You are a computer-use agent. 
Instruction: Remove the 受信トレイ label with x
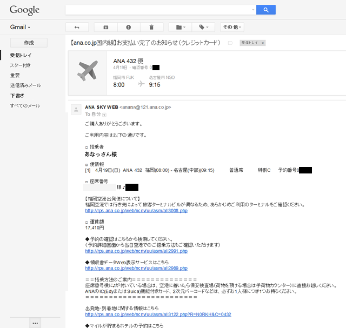click(x=263, y=43)
